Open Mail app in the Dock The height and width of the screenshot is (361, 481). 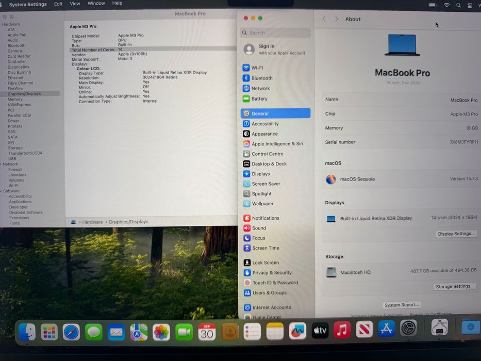pyautogui.click(x=117, y=332)
